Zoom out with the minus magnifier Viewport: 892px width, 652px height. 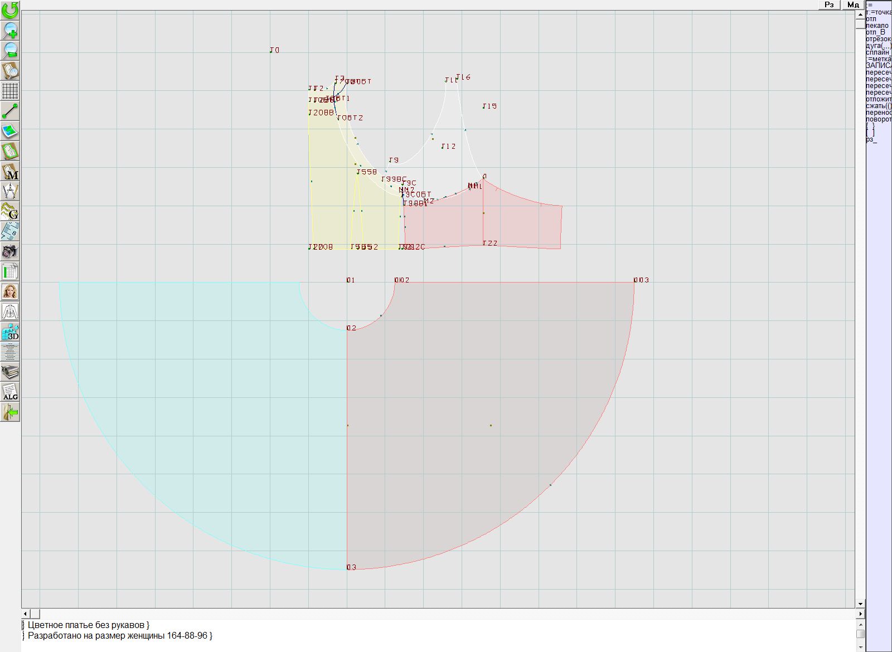click(10, 50)
